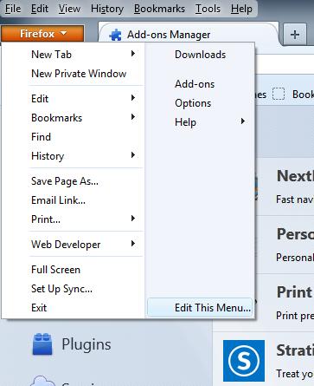Choose Help in the right pane

click(200, 122)
